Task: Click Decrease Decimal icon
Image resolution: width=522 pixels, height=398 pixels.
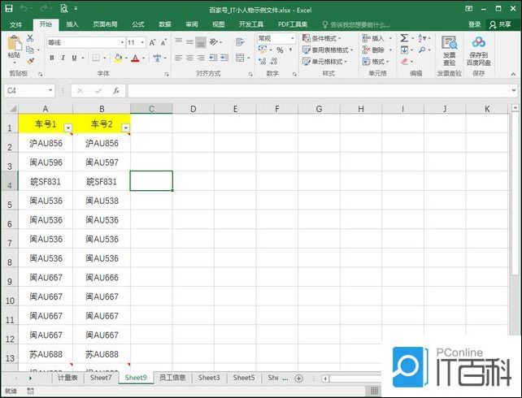Action: (x=274, y=61)
